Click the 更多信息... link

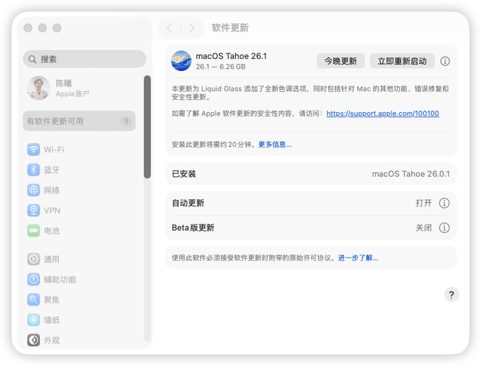tap(275, 144)
